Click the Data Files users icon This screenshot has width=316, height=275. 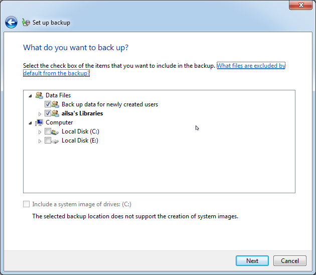pos(39,95)
